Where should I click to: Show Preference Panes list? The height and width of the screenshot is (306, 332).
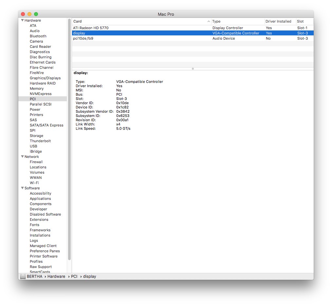pos(45,251)
